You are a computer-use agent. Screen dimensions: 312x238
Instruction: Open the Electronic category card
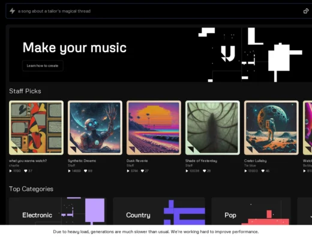tap(58, 211)
